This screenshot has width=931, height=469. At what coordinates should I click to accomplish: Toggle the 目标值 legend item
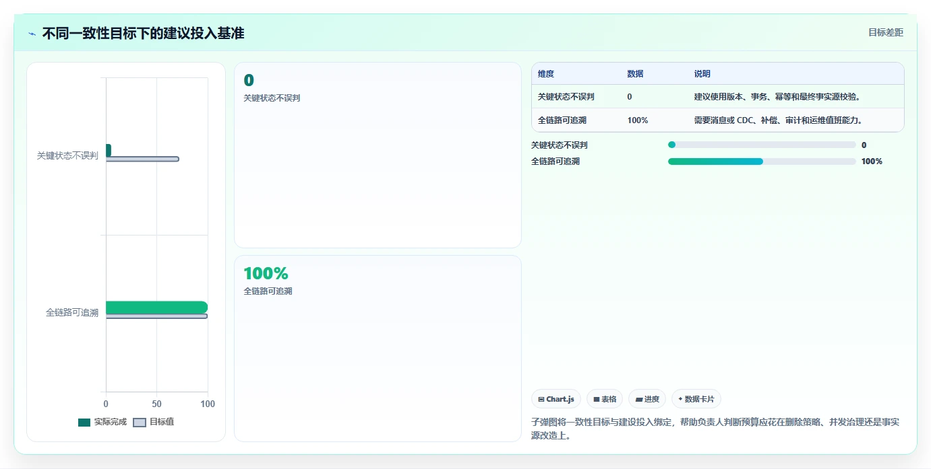pos(154,422)
